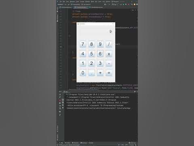194x146 pixels.
Task: Open Run panel settings gear icon
Action: click(x=135, y=92)
